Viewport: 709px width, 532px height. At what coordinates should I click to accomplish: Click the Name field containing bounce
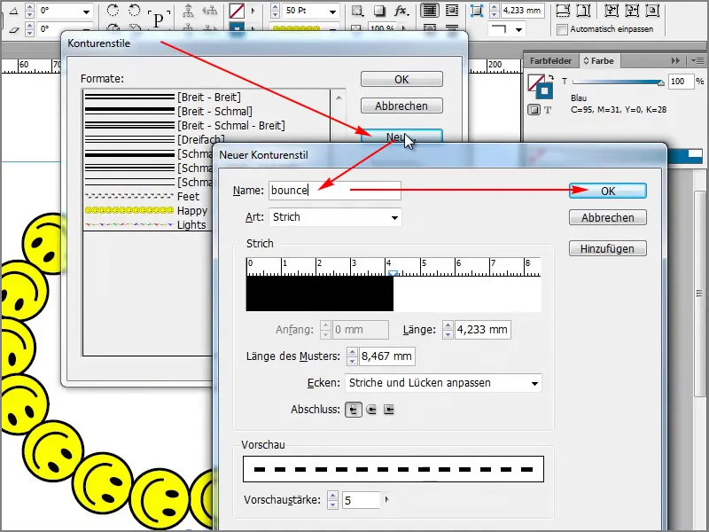(335, 191)
